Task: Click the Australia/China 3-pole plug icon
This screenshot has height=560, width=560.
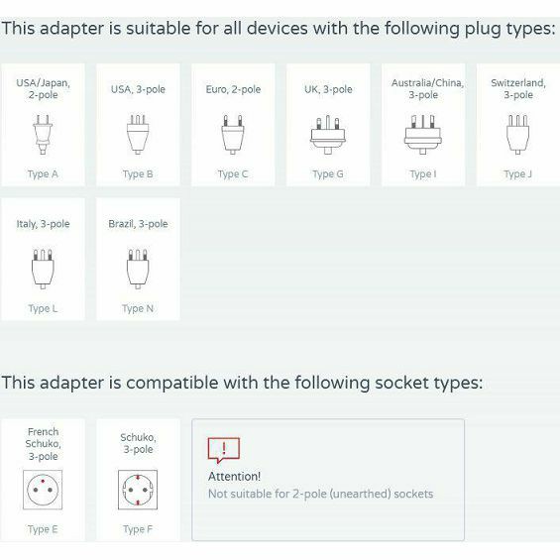Action: tap(423, 134)
